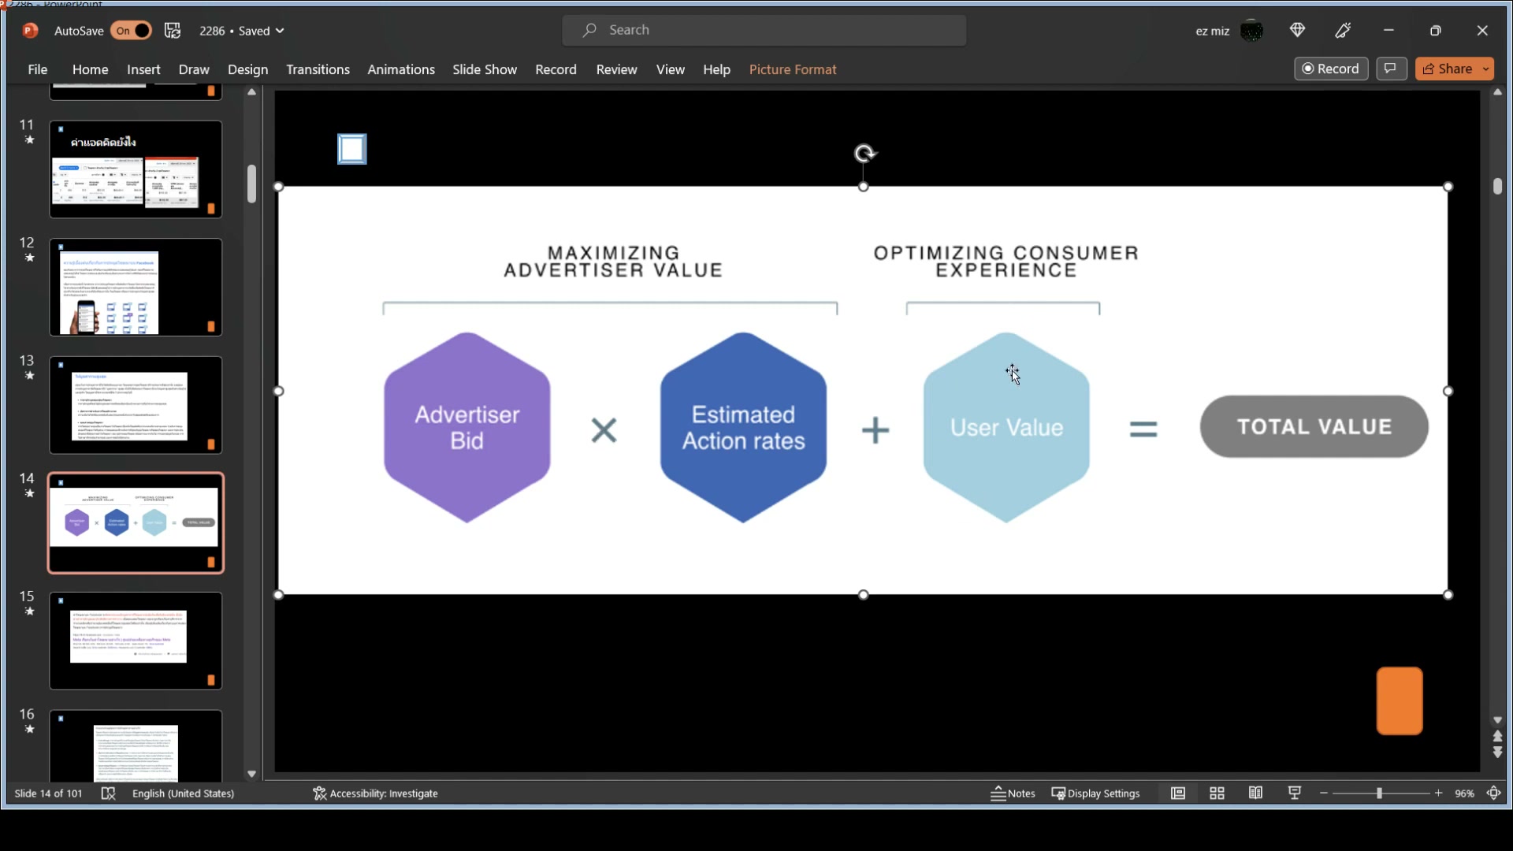The width and height of the screenshot is (1513, 851).
Task: Switch to Slide Sorter view
Action: (x=1217, y=793)
